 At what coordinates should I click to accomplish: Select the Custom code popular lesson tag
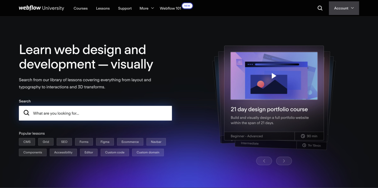click(115, 152)
